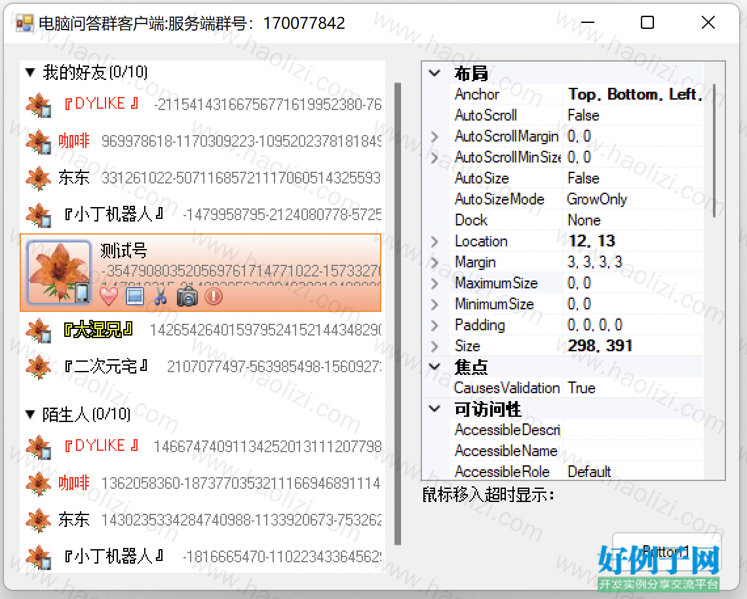
Task: Close the 电脑问答群客户端 window
Action: (708, 22)
